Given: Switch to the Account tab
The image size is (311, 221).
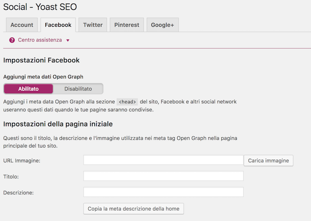Looking at the screenshot, I should (x=22, y=25).
